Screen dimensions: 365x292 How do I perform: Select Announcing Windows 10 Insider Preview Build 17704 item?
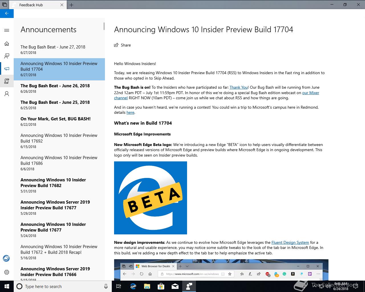click(59, 69)
